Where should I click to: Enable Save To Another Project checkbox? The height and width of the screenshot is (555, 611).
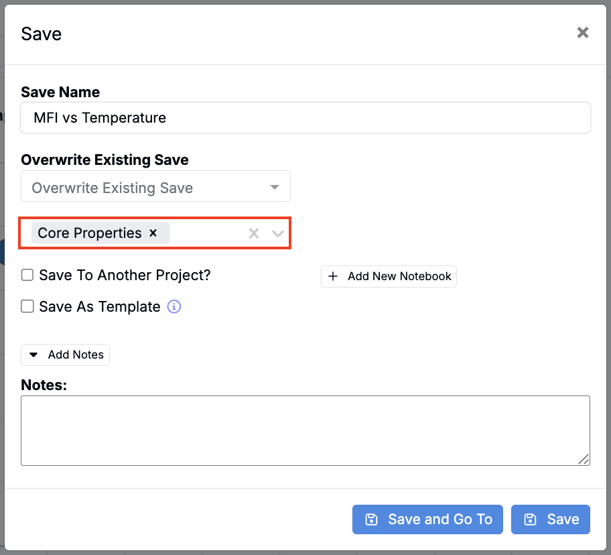pyautogui.click(x=27, y=275)
